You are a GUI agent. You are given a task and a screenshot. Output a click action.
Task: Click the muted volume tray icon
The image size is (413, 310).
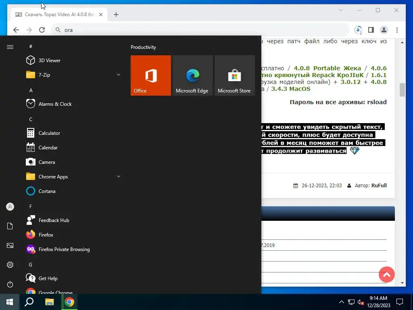click(x=361, y=302)
